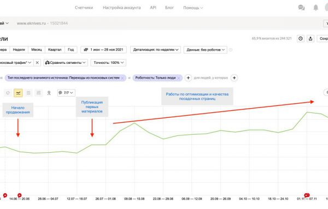Click the date range 1 июн — 28 ноя 2021
The image size is (328, 209).
103,50
